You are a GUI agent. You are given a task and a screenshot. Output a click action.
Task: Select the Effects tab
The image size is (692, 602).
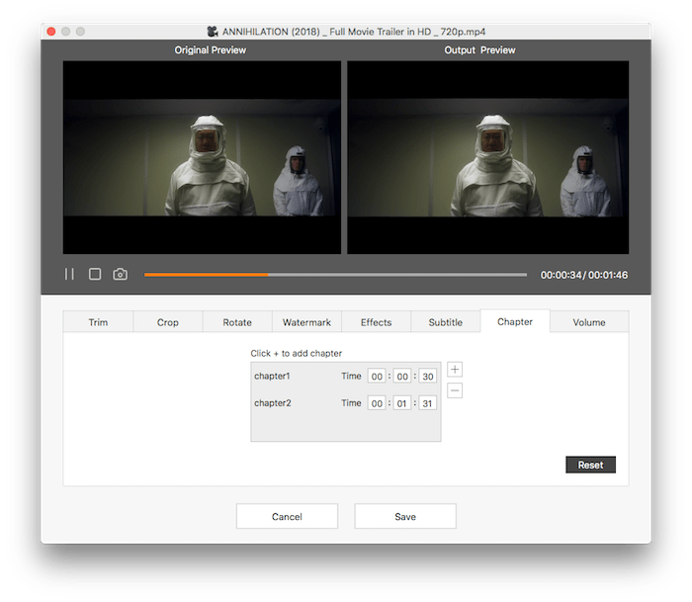point(376,322)
